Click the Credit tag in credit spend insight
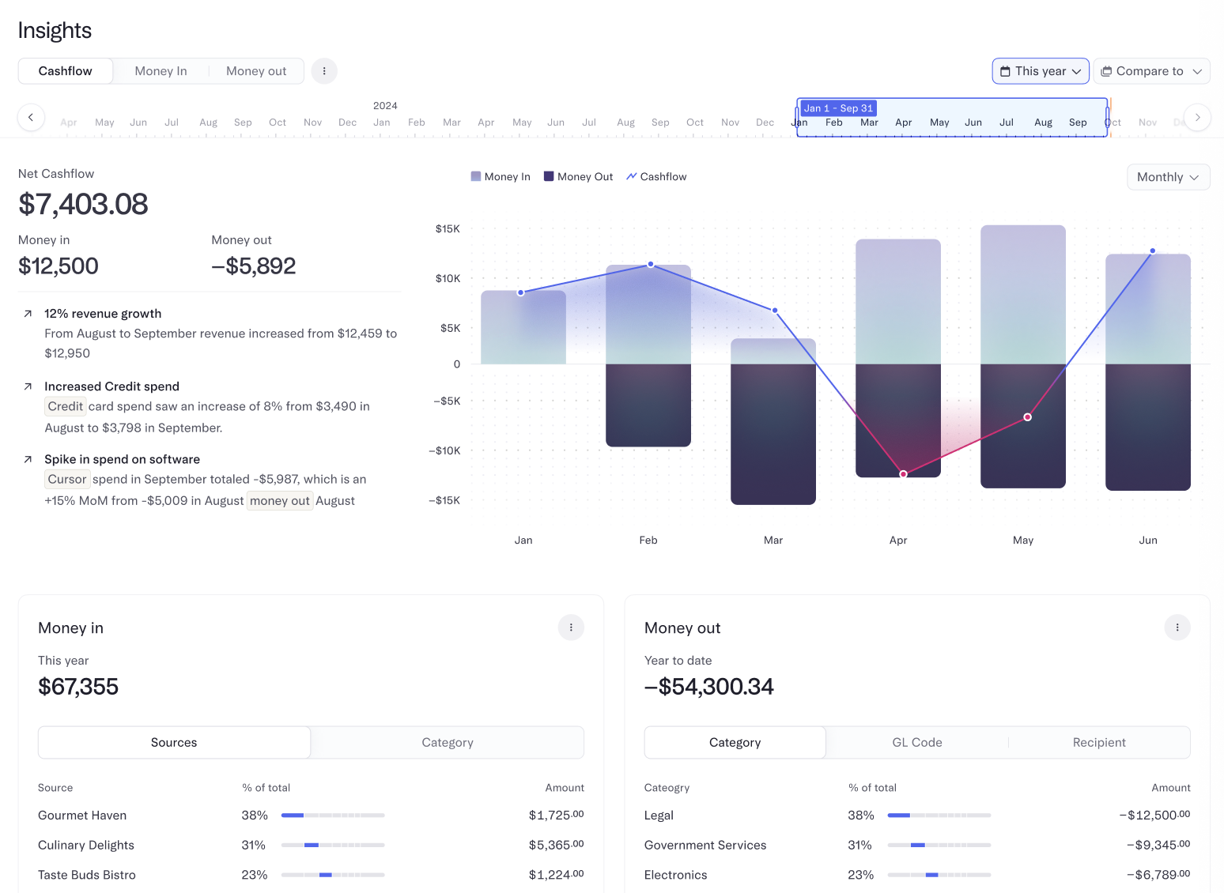Image resolution: width=1224 pixels, height=893 pixels. tap(66, 407)
